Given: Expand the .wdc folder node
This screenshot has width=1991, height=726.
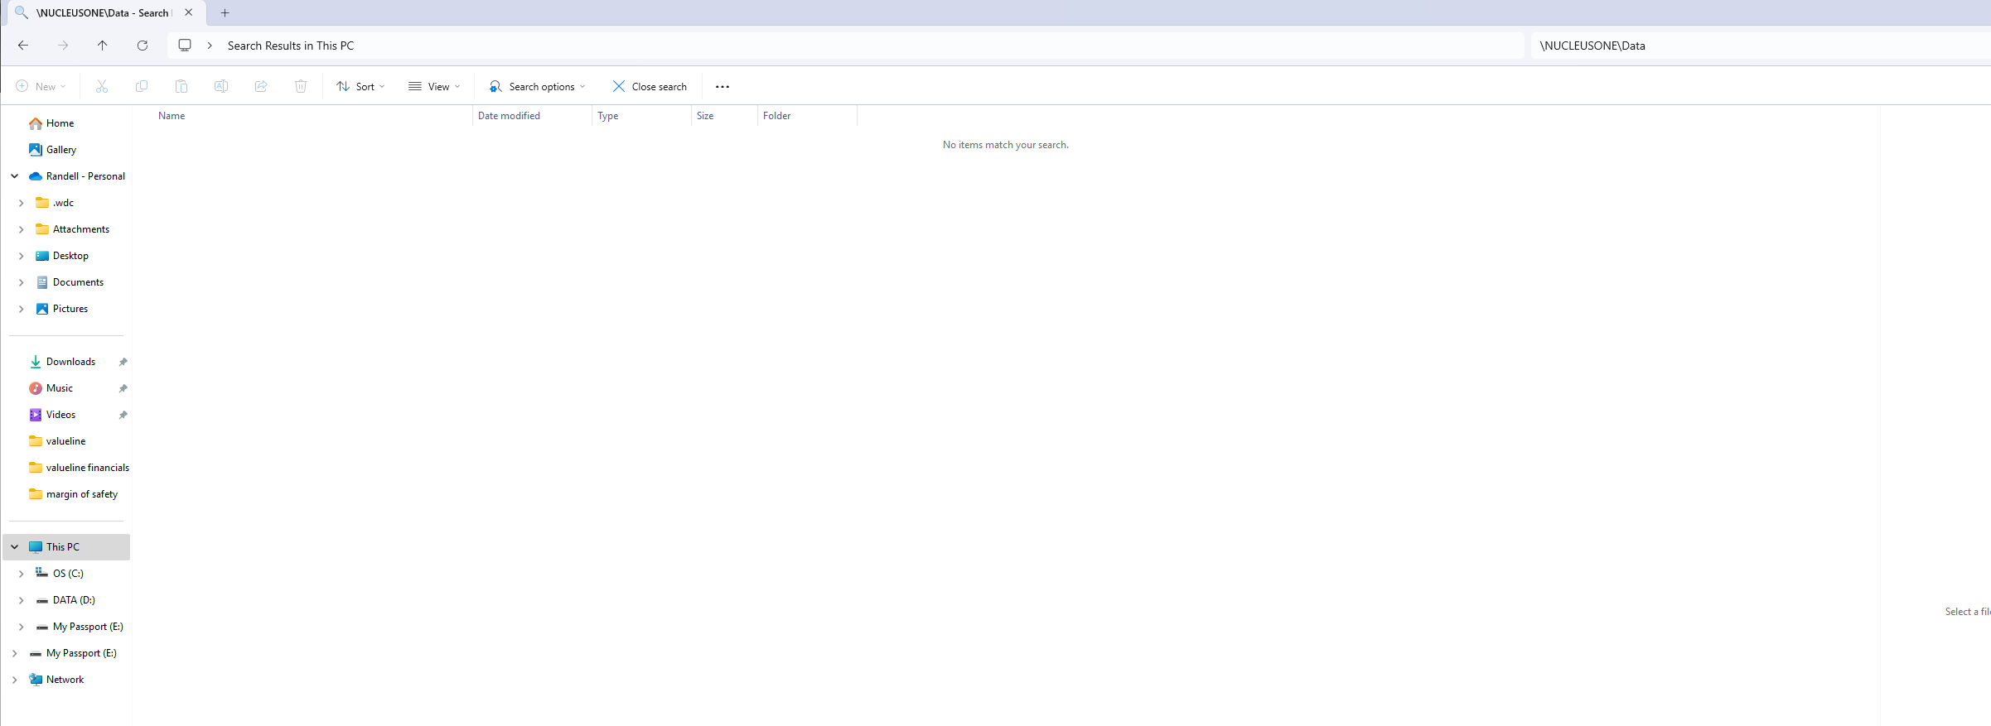Looking at the screenshot, I should (x=22, y=203).
